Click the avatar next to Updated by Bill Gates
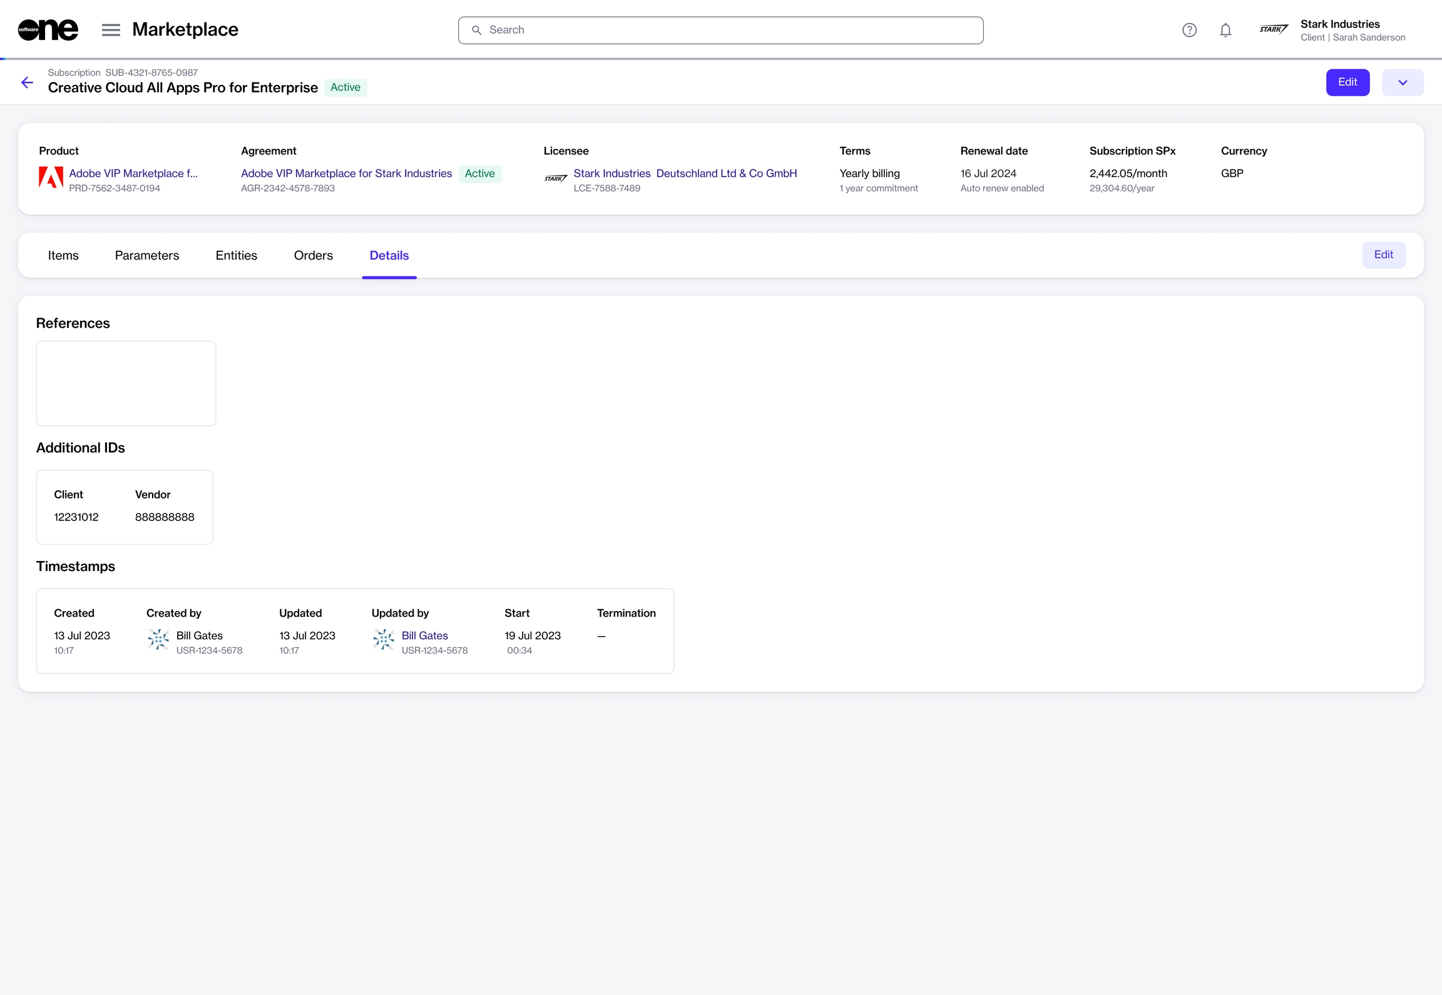 [x=384, y=639]
